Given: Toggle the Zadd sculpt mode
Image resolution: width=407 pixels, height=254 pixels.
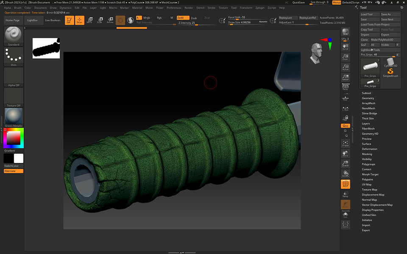Looking at the screenshot, I should tap(183, 18).
